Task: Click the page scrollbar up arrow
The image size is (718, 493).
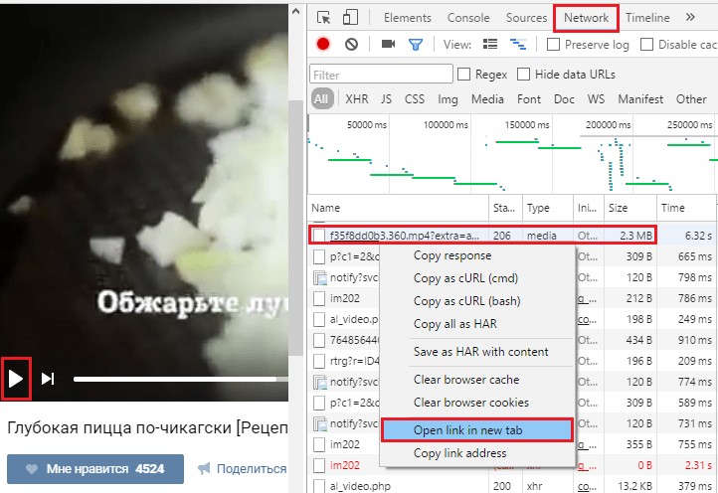Action: pyautogui.click(x=295, y=12)
